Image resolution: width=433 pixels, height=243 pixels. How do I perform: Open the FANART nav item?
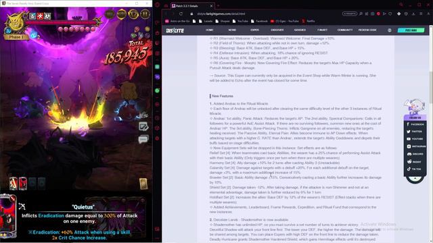[x=322, y=30]
